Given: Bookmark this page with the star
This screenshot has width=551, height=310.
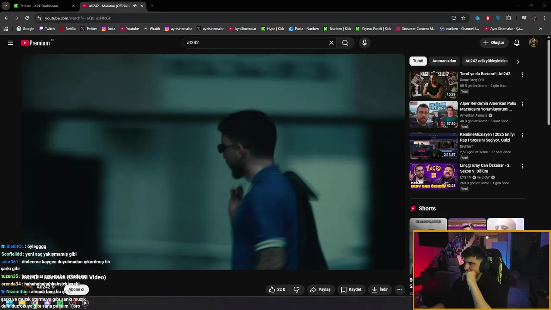Looking at the screenshot, I should [x=463, y=18].
